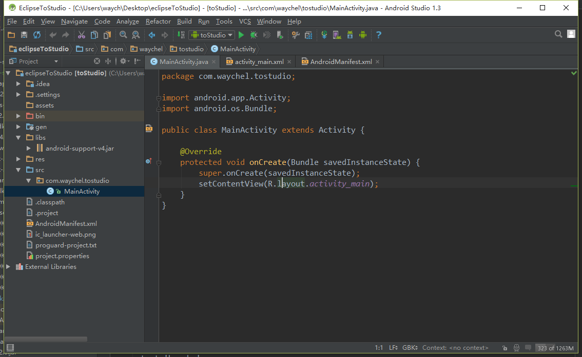Toggle read-only lock icon in status bar
This screenshot has height=357, width=582.
(505, 348)
